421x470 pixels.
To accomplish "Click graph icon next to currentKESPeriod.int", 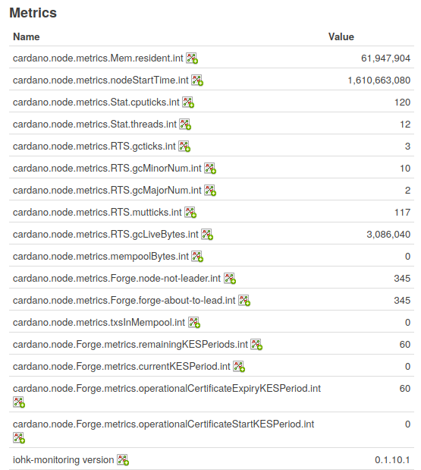I will tap(239, 367).
